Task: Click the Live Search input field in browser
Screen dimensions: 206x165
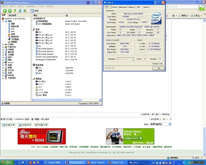Action: [x=183, y=7]
